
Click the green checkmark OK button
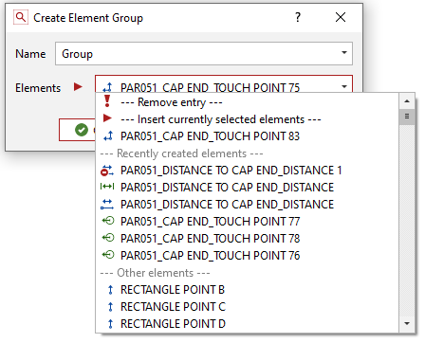[77, 130]
